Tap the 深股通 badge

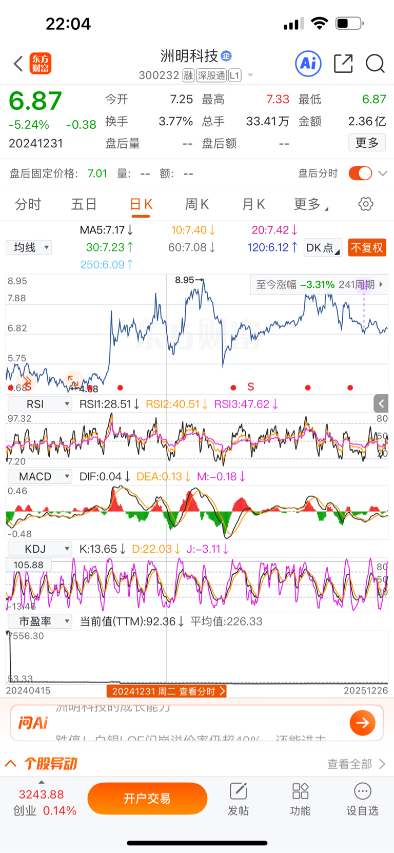211,75
